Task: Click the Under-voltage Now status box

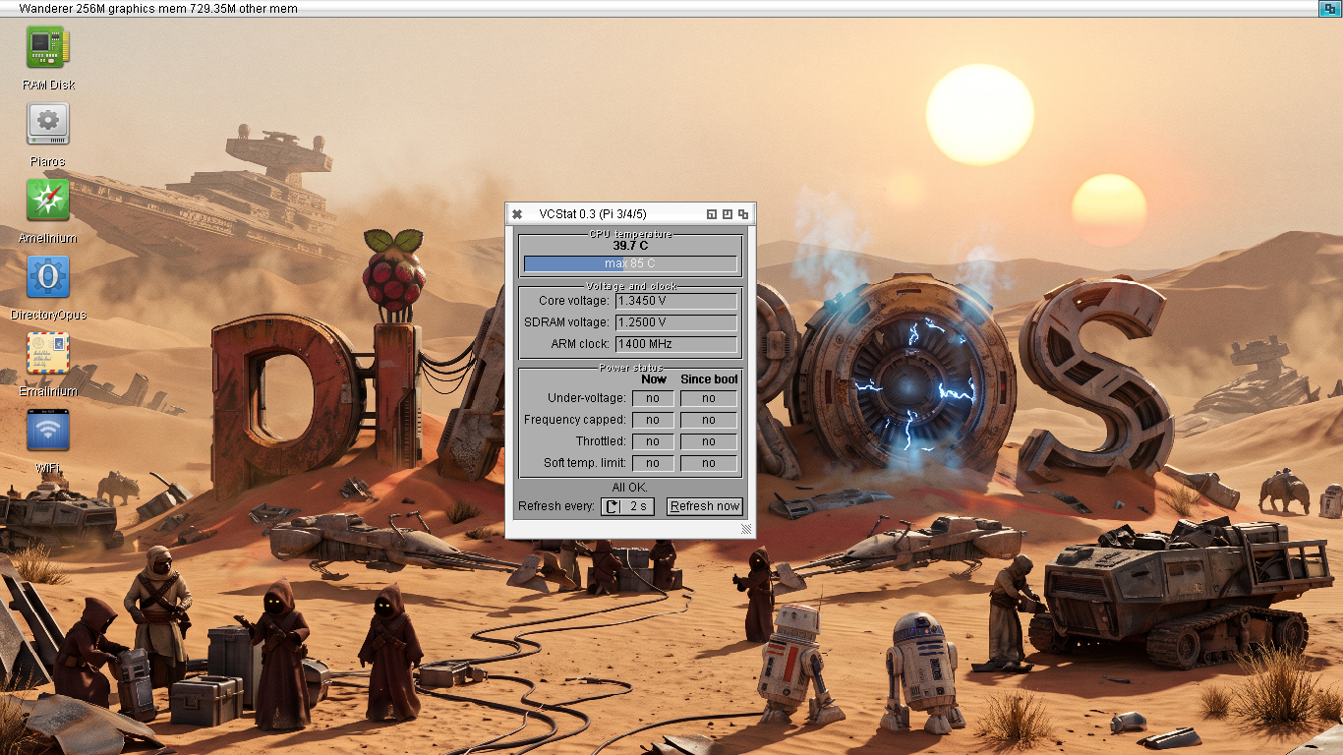Action: [x=653, y=398]
